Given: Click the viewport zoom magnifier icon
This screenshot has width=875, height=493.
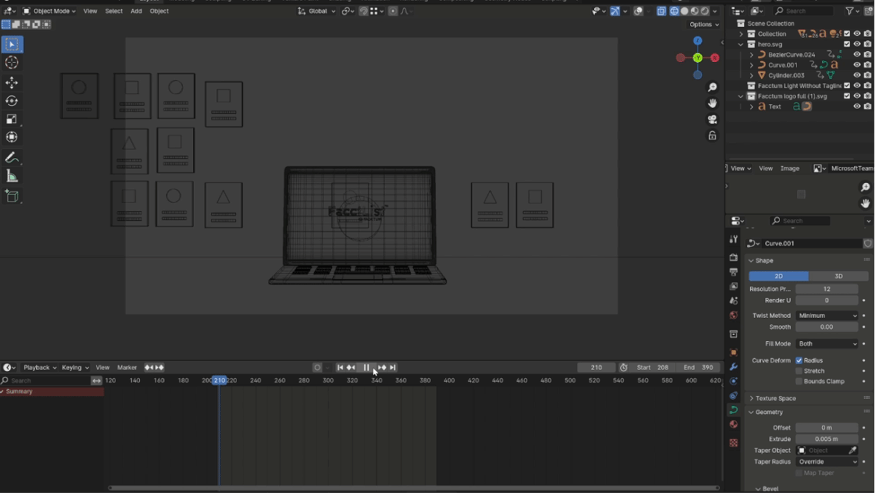Looking at the screenshot, I should coord(712,88).
